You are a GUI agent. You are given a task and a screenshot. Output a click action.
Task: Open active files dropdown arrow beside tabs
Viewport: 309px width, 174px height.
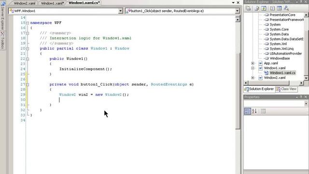click(x=233, y=3)
